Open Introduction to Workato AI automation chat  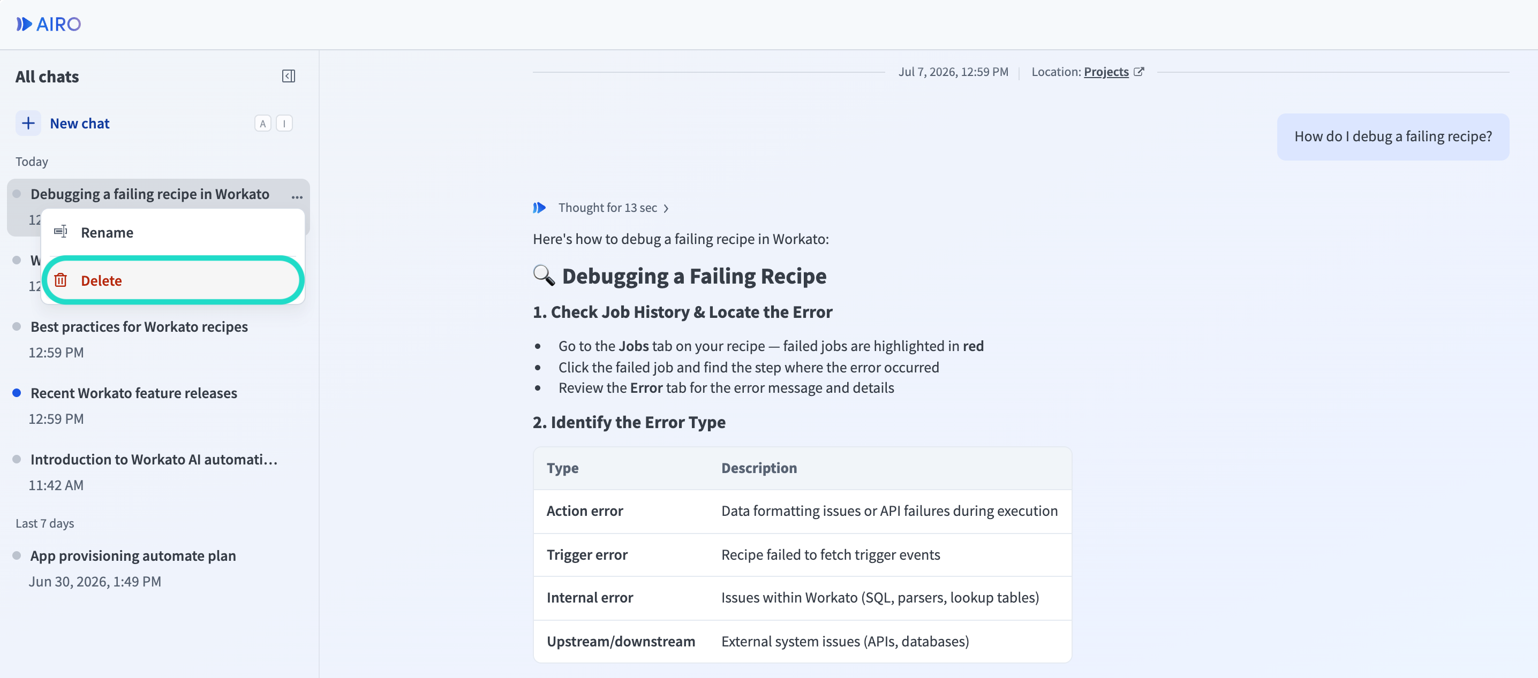tap(158, 471)
